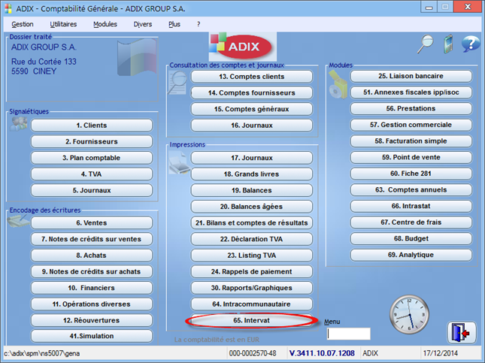This screenshot has height=363, width=485.
Task: Click the Signalétiques people icon
Action: tap(19, 123)
